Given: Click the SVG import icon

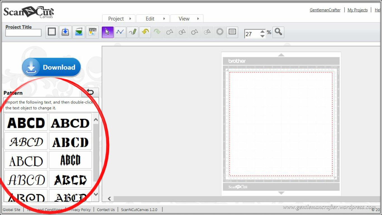Looking at the screenshot, I should coord(92,32).
